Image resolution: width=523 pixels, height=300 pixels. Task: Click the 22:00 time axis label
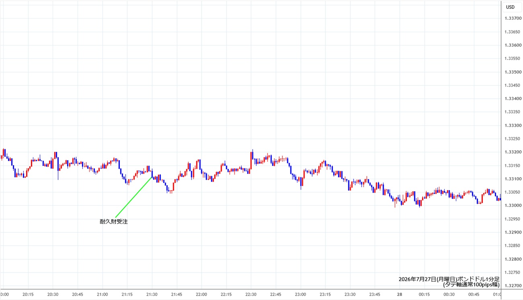point(202,294)
